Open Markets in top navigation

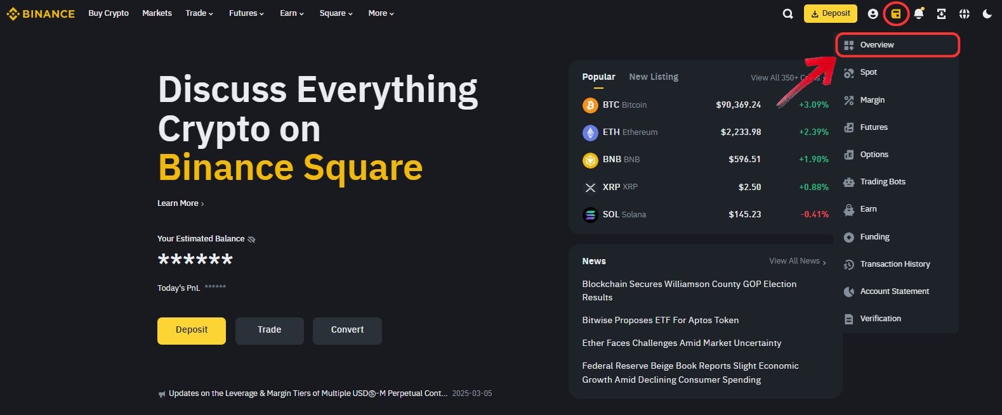[x=157, y=13]
